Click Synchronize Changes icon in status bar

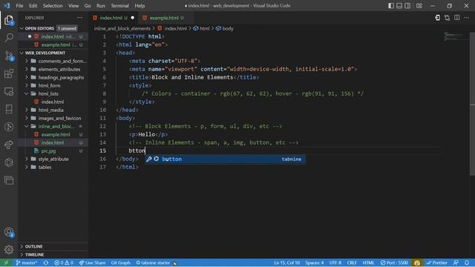pos(46,263)
